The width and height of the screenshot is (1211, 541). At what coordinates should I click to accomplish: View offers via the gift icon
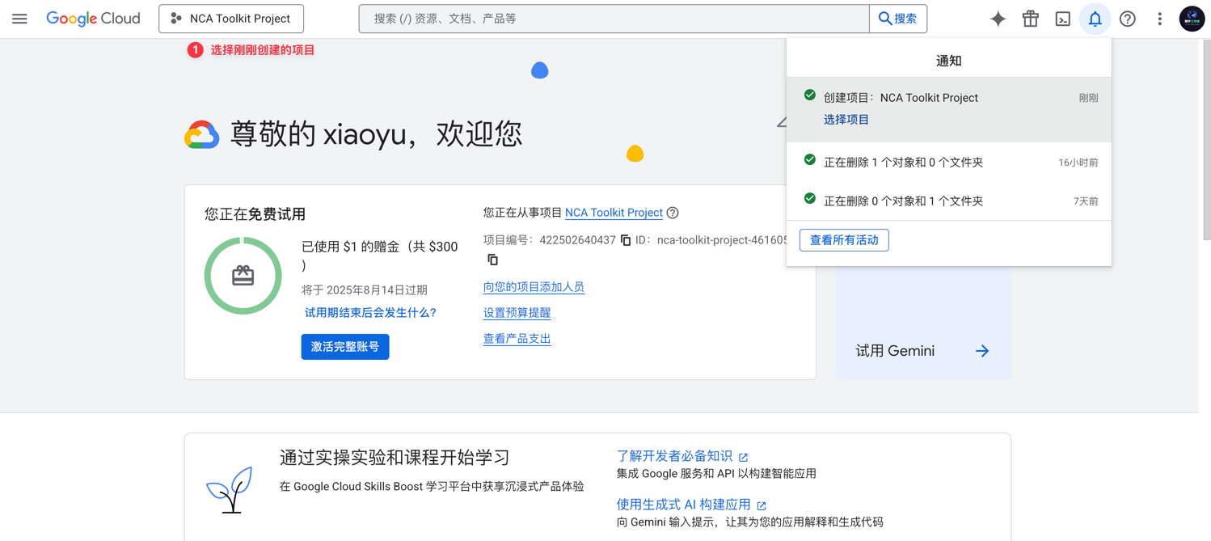pos(1030,18)
